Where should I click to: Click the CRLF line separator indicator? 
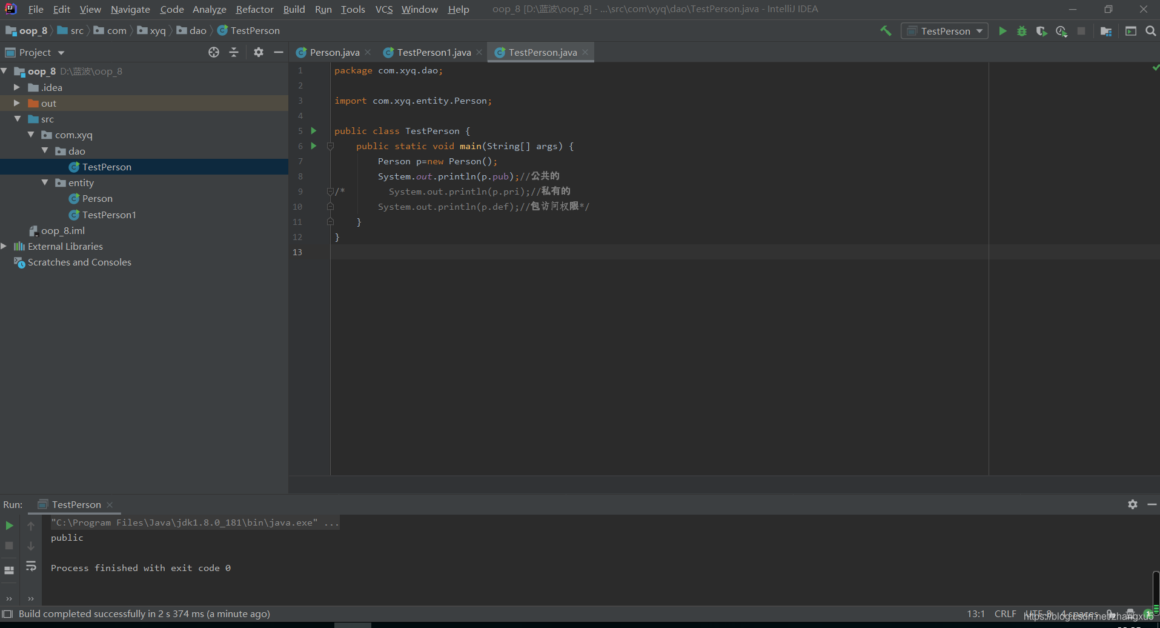click(1005, 613)
